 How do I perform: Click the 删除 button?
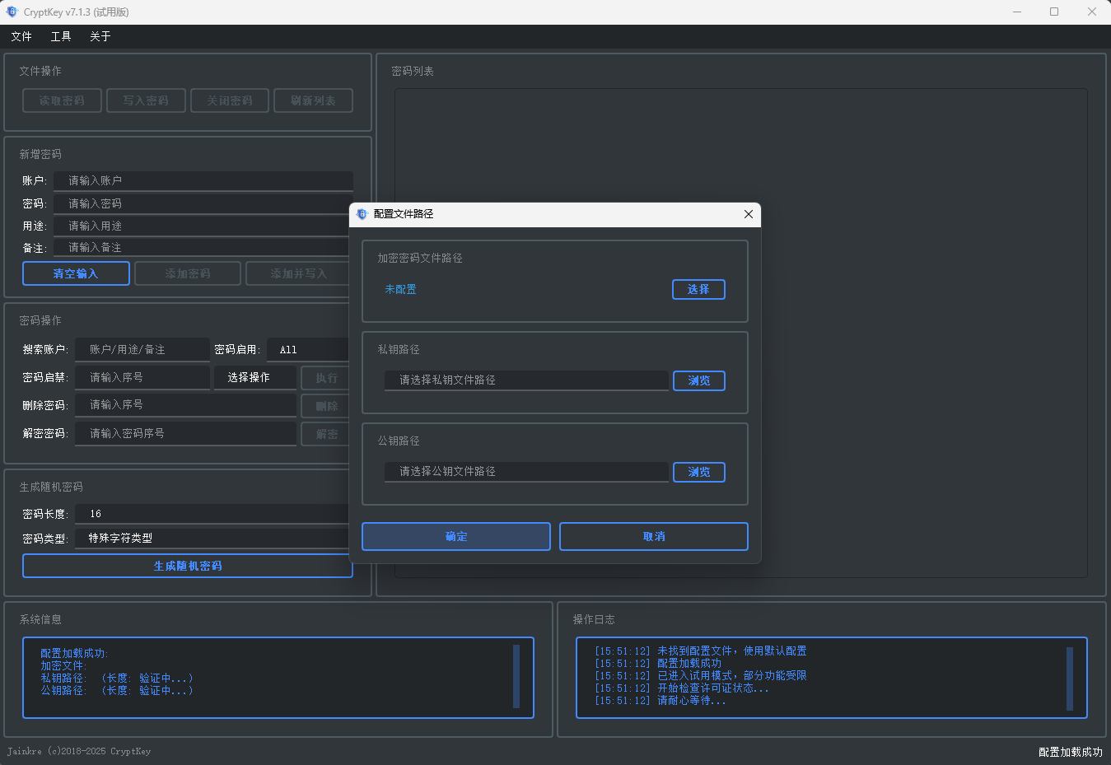325,406
